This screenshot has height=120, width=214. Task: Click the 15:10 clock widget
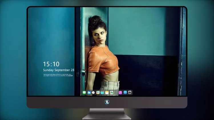pyautogui.click(x=51, y=64)
